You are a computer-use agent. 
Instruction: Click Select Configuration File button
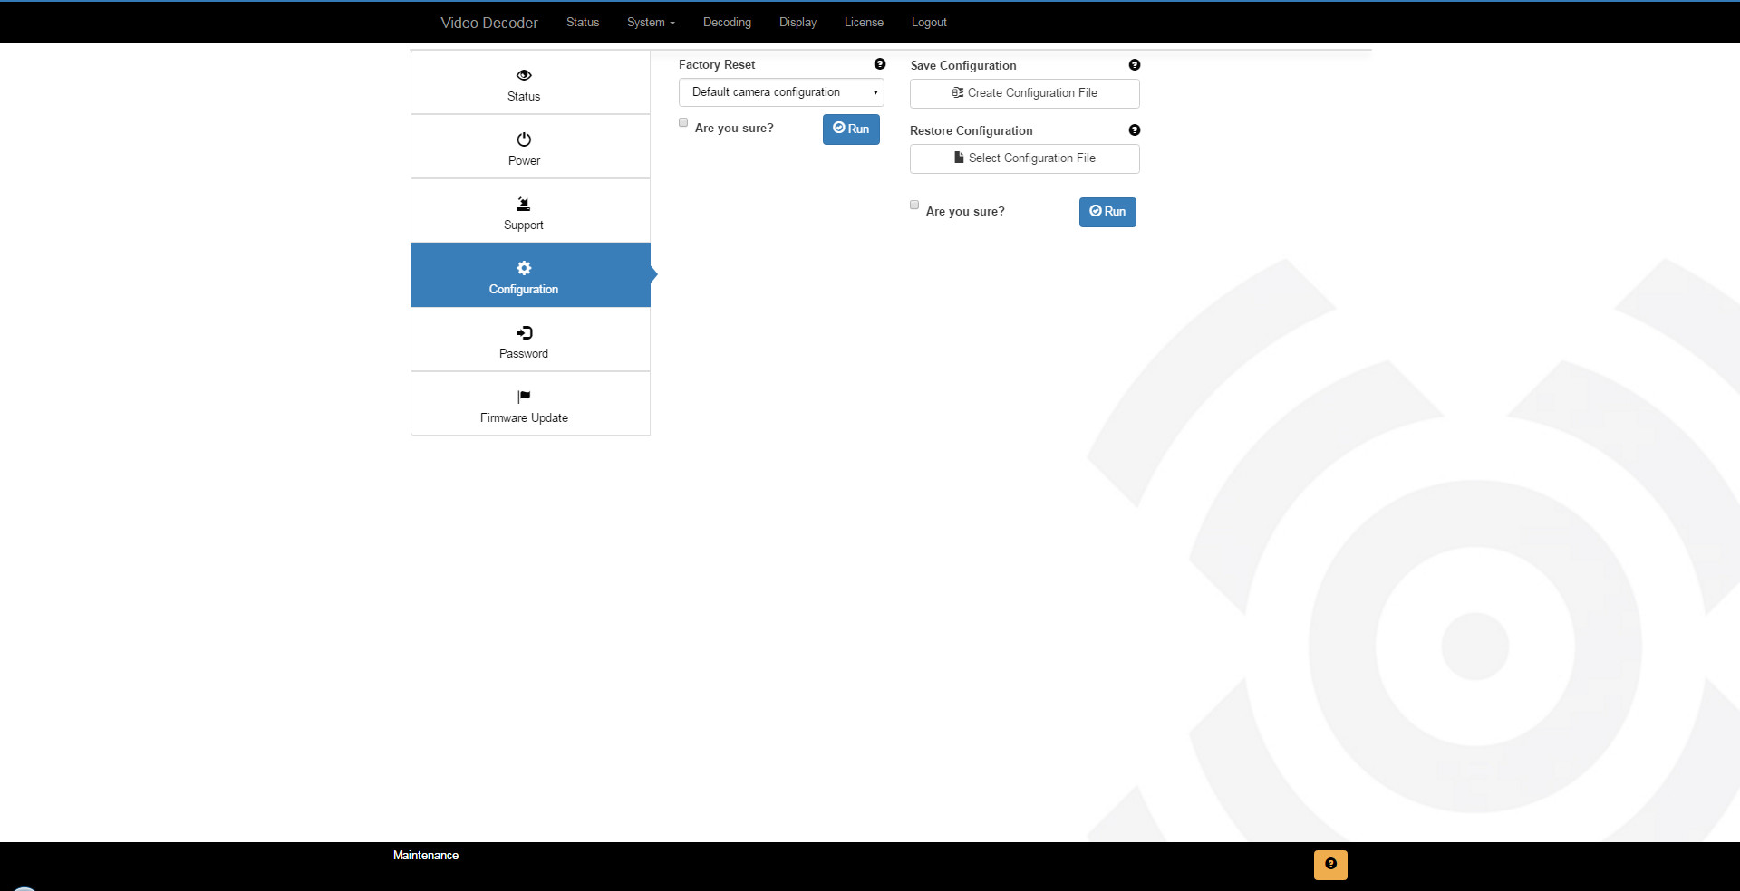coord(1024,158)
